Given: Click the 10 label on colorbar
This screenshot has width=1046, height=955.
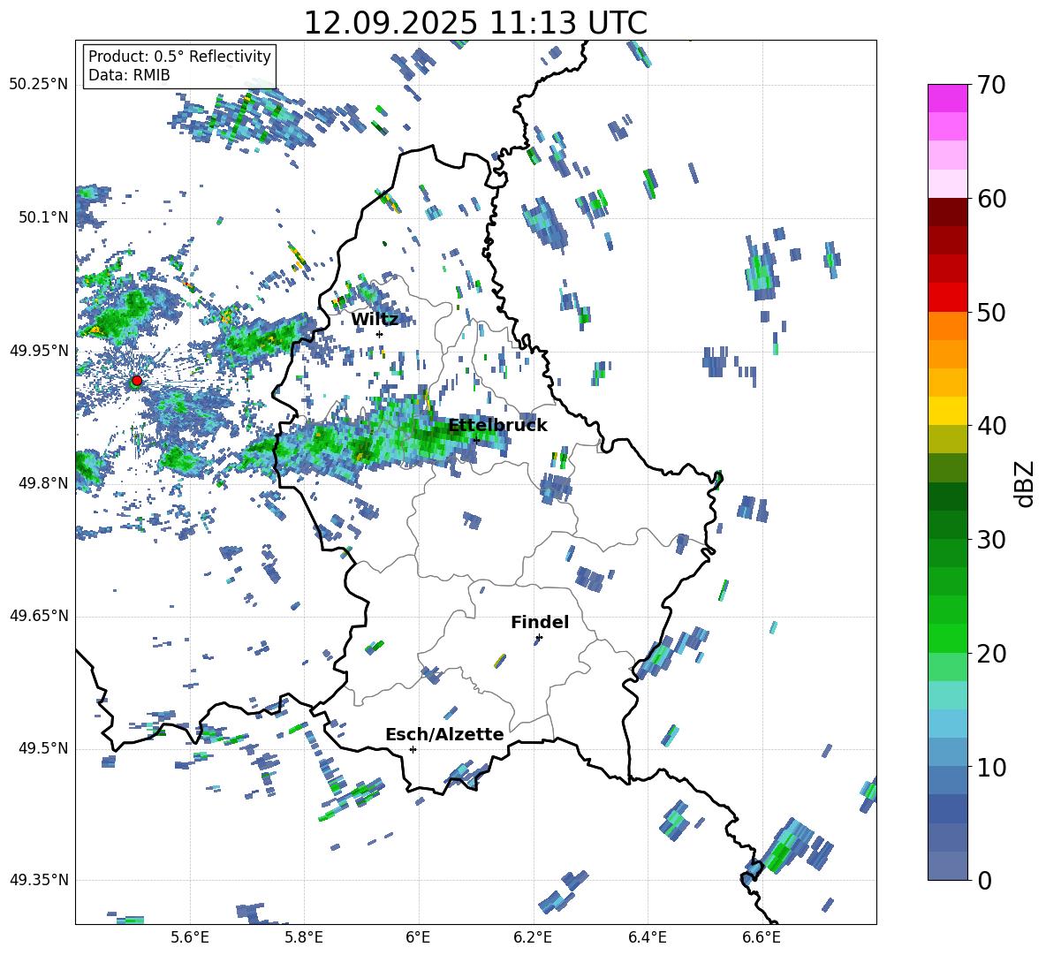Looking at the screenshot, I should click(991, 767).
